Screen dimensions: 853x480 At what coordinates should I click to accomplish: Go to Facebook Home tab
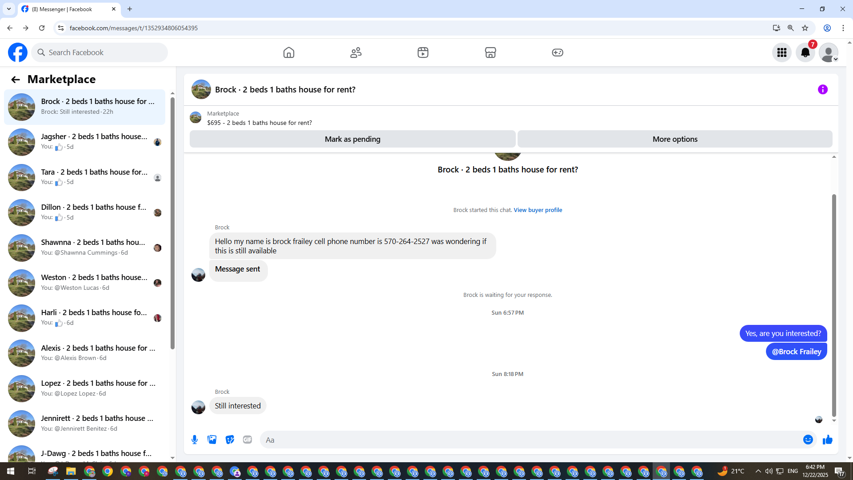(289, 53)
